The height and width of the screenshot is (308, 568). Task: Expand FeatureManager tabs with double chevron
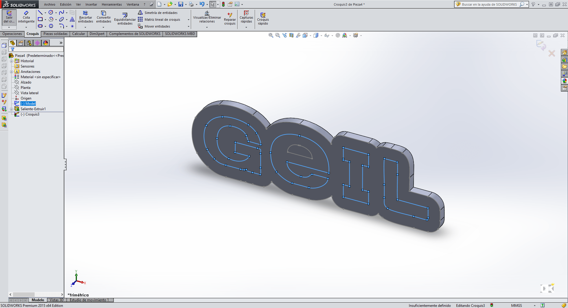pos(61,43)
